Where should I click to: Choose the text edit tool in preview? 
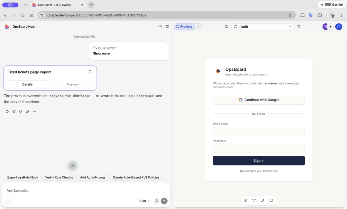pos(254,201)
